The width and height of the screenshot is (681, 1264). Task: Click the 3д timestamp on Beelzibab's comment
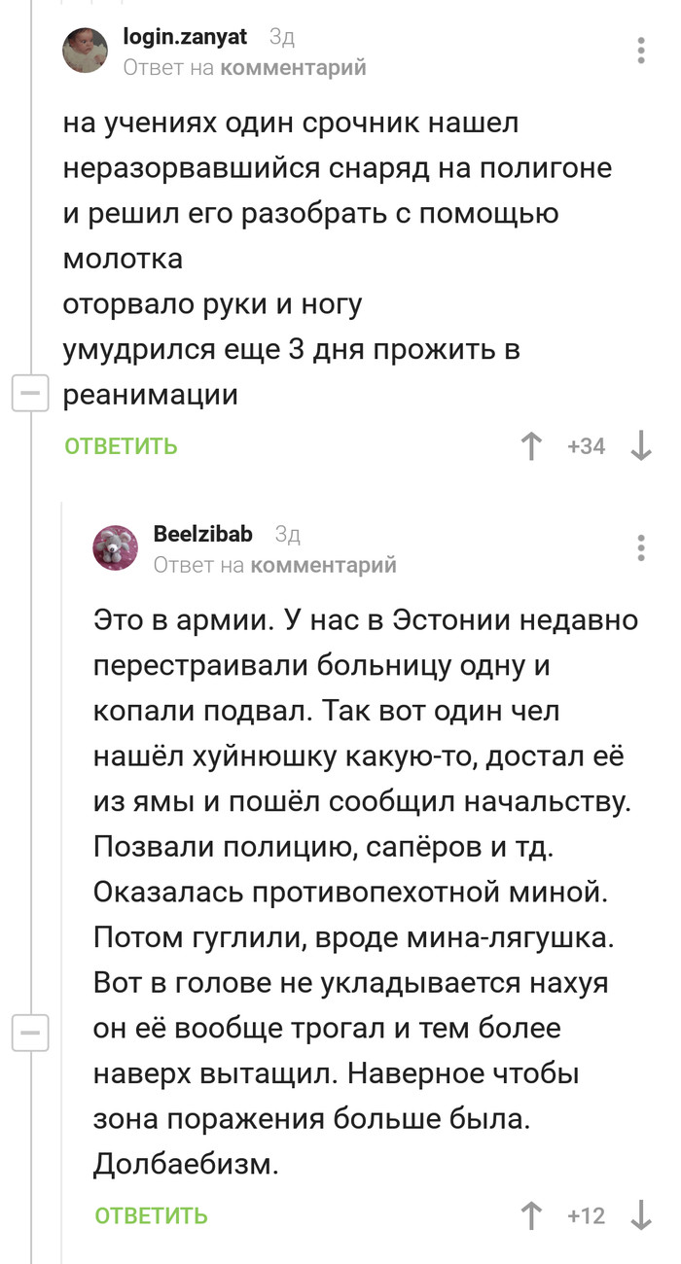(x=288, y=534)
